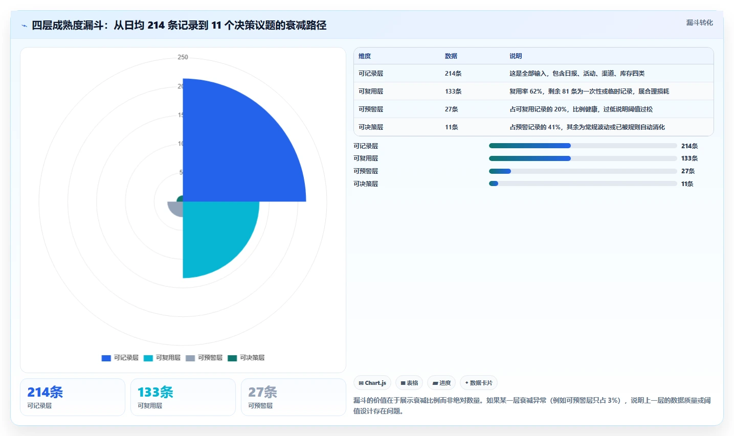Click the 可复用层 progress bar
The height and width of the screenshot is (436, 734).
click(583, 158)
